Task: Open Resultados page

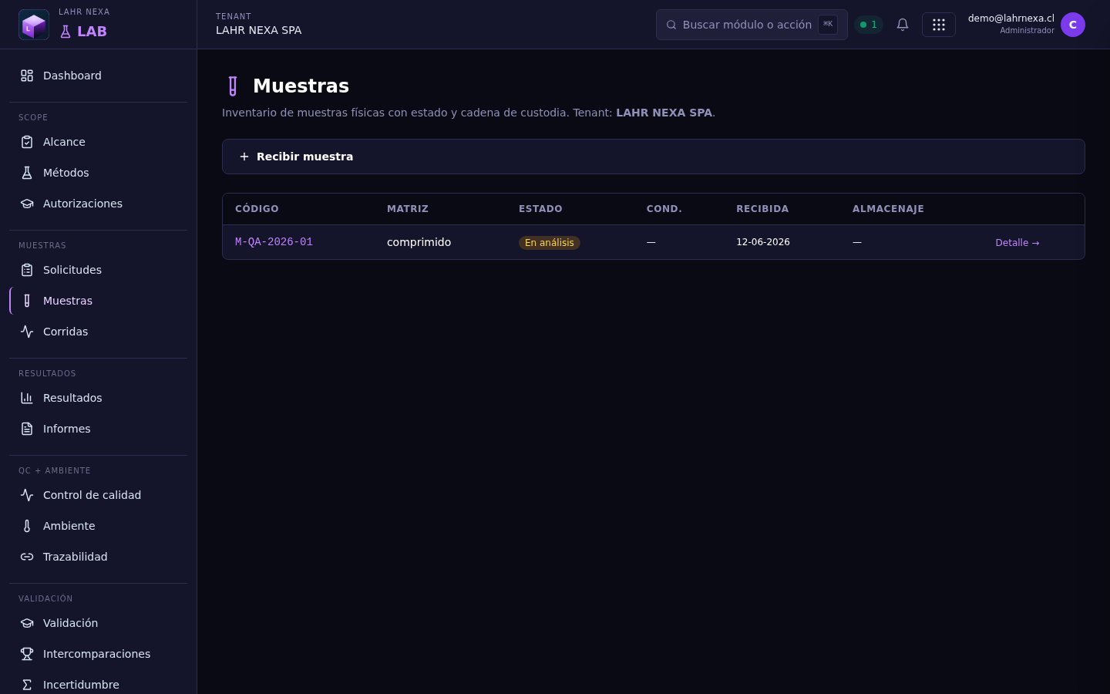Action: click(x=98, y=398)
